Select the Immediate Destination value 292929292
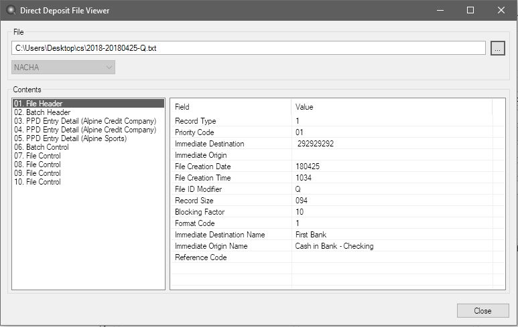 tap(316, 144)
